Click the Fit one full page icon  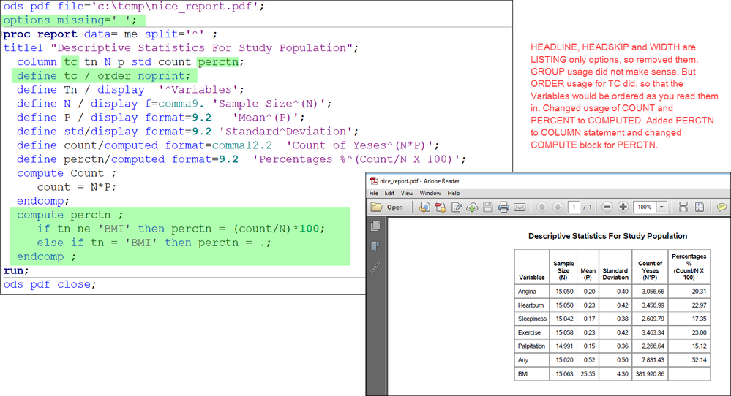(x=700, y=207)
